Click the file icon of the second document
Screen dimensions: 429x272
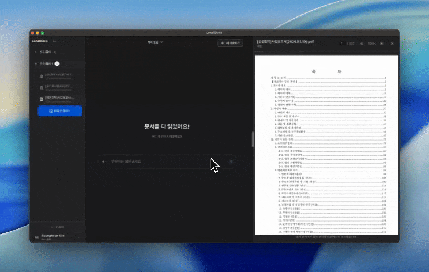tap(41, 88)
